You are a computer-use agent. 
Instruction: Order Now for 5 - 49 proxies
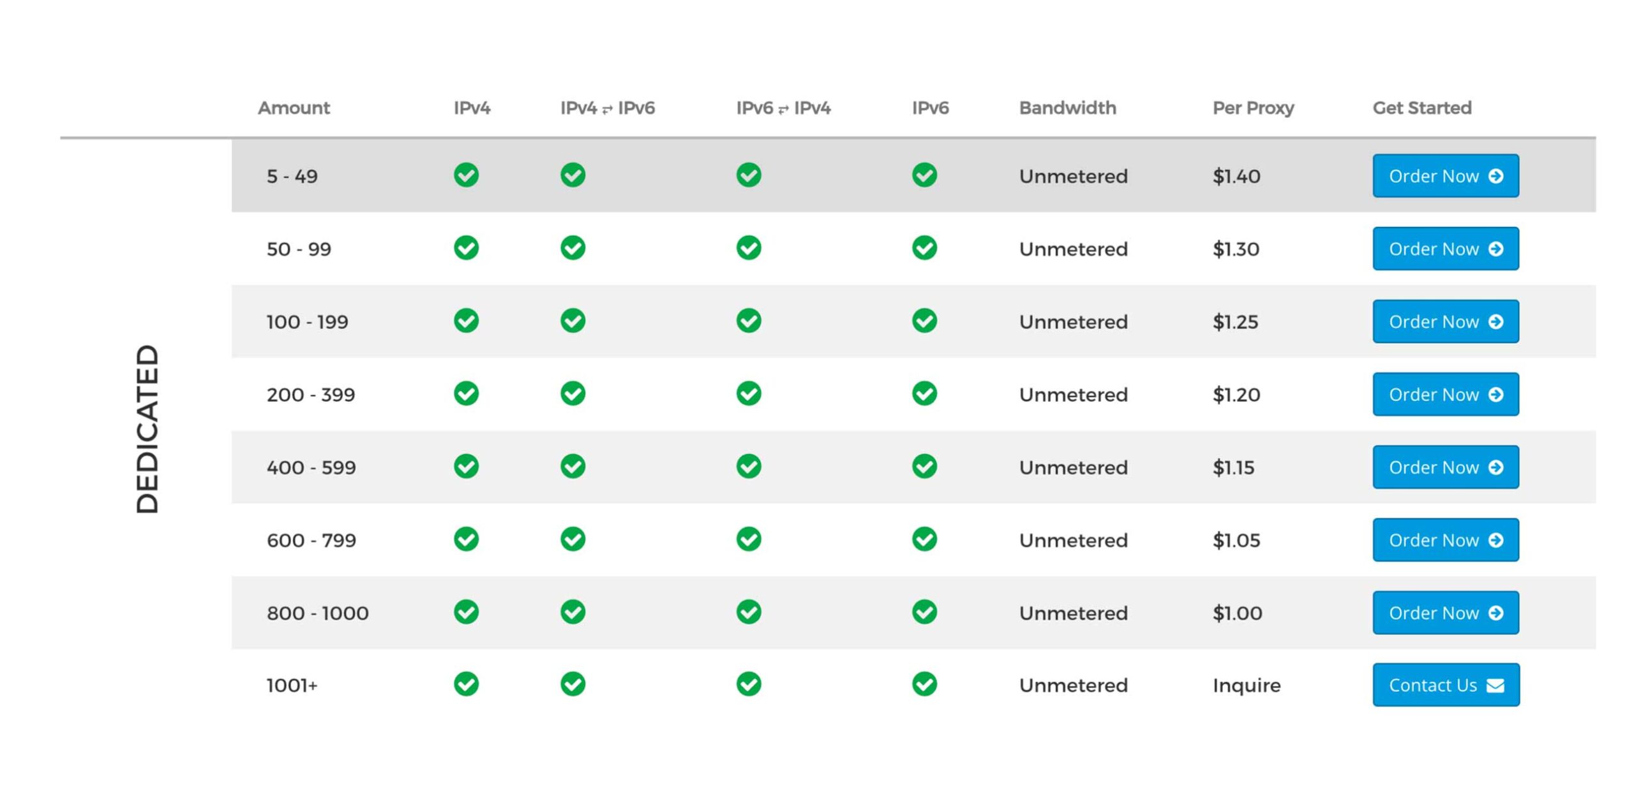pos(1445,176)
